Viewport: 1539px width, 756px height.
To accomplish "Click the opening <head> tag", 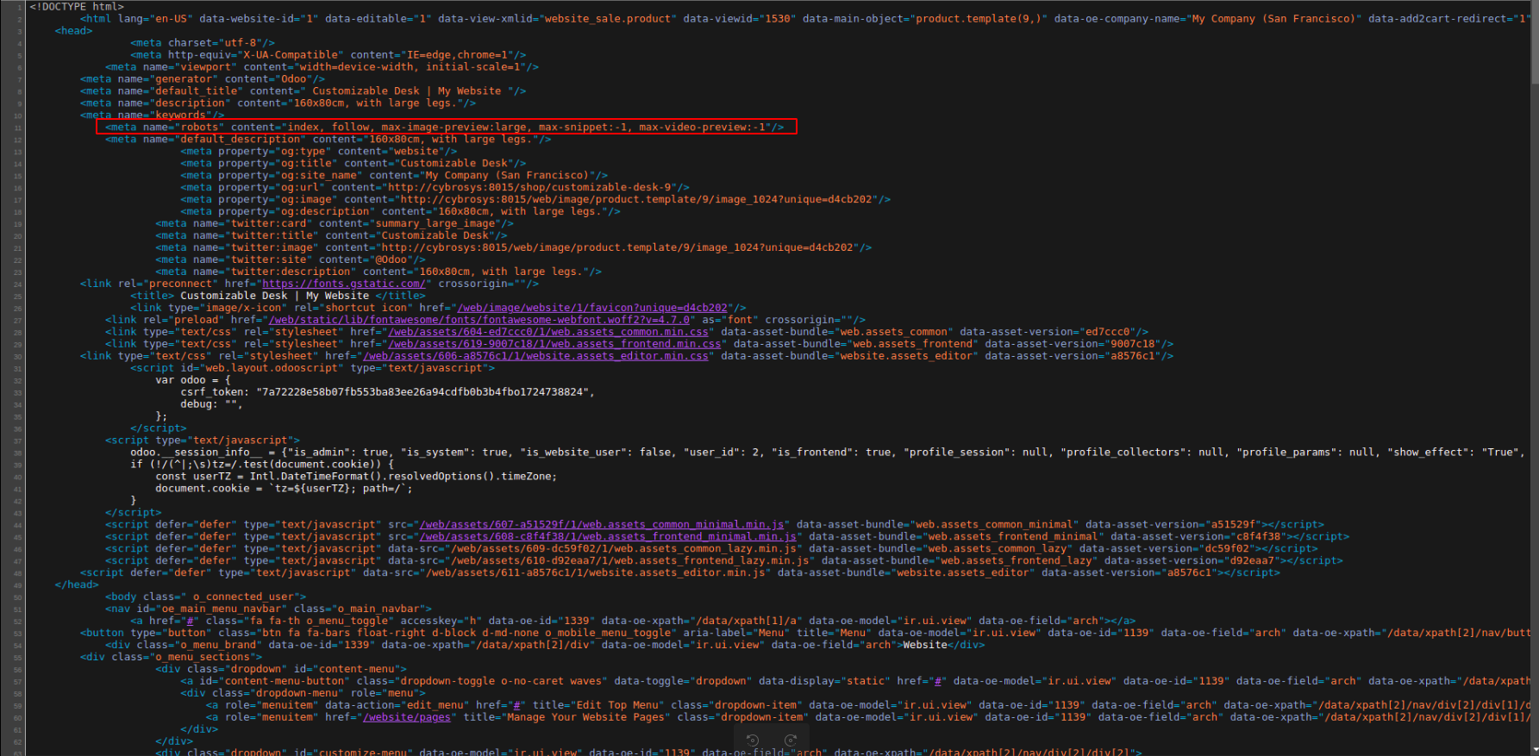I will (73, 30).
